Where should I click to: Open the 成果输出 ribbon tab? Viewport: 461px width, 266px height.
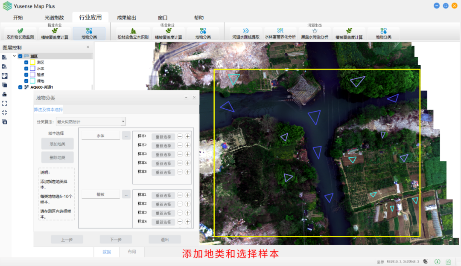click(x=126, y=17)
